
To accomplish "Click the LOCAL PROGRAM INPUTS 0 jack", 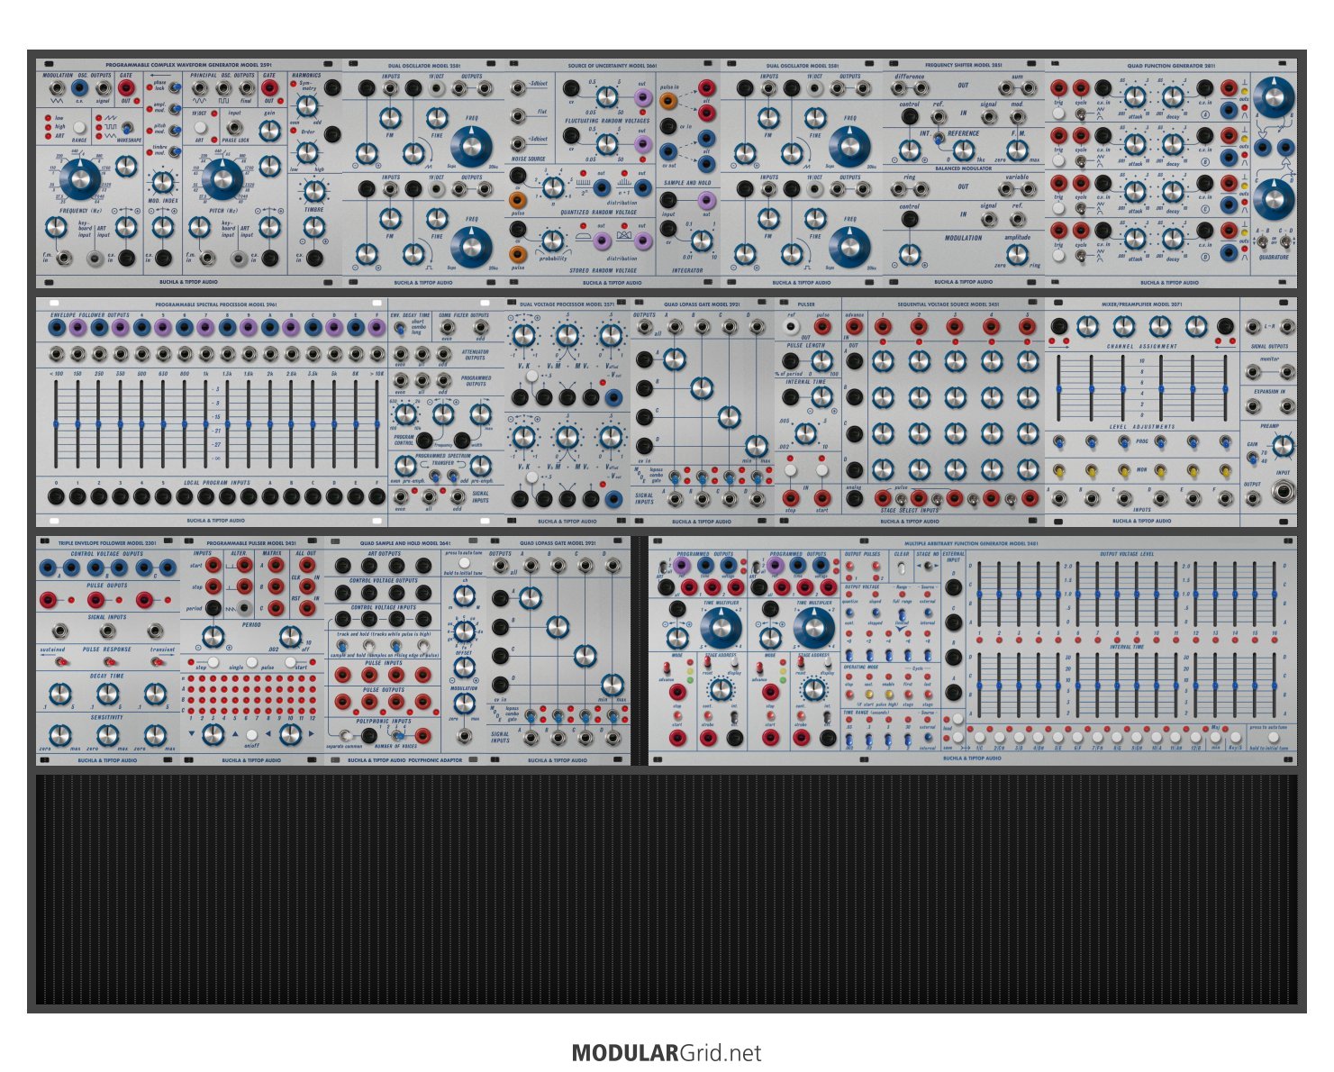I will [x=56, y=496].
